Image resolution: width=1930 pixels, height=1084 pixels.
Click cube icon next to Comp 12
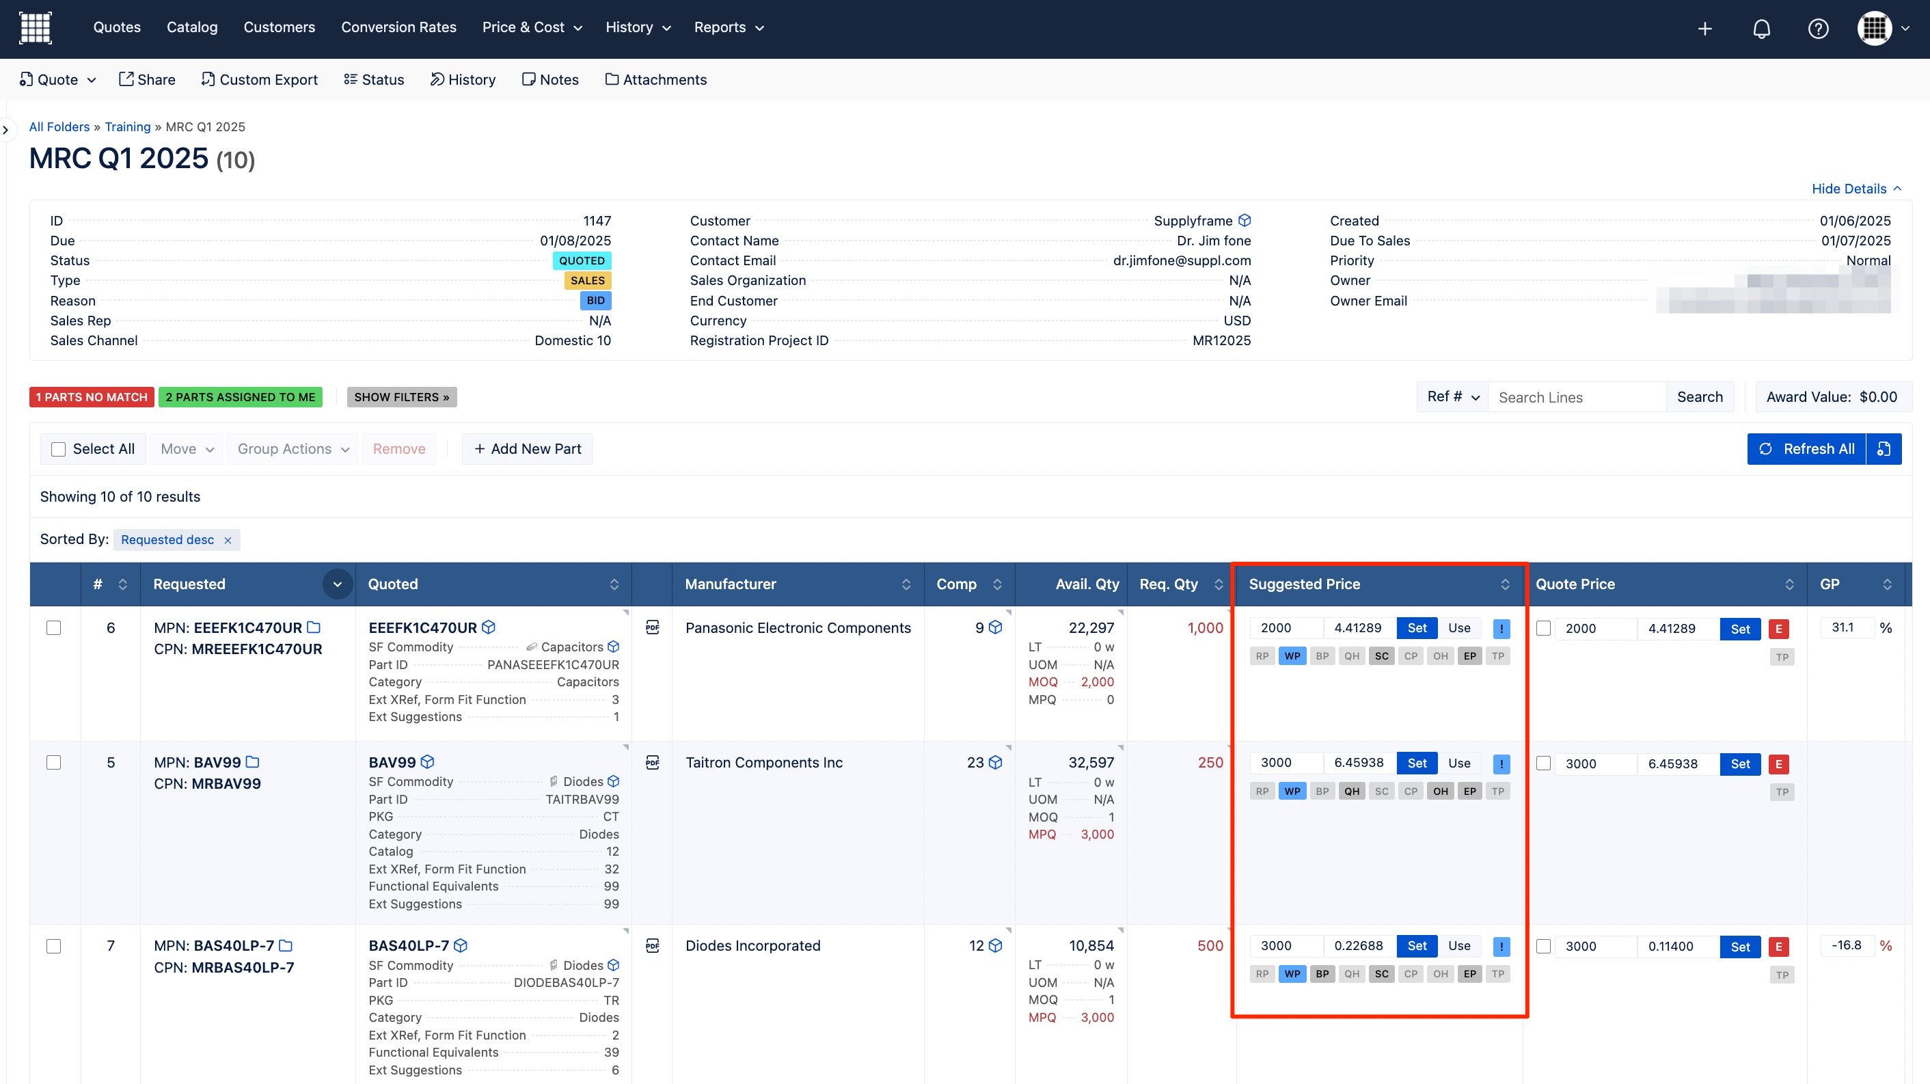996,945
